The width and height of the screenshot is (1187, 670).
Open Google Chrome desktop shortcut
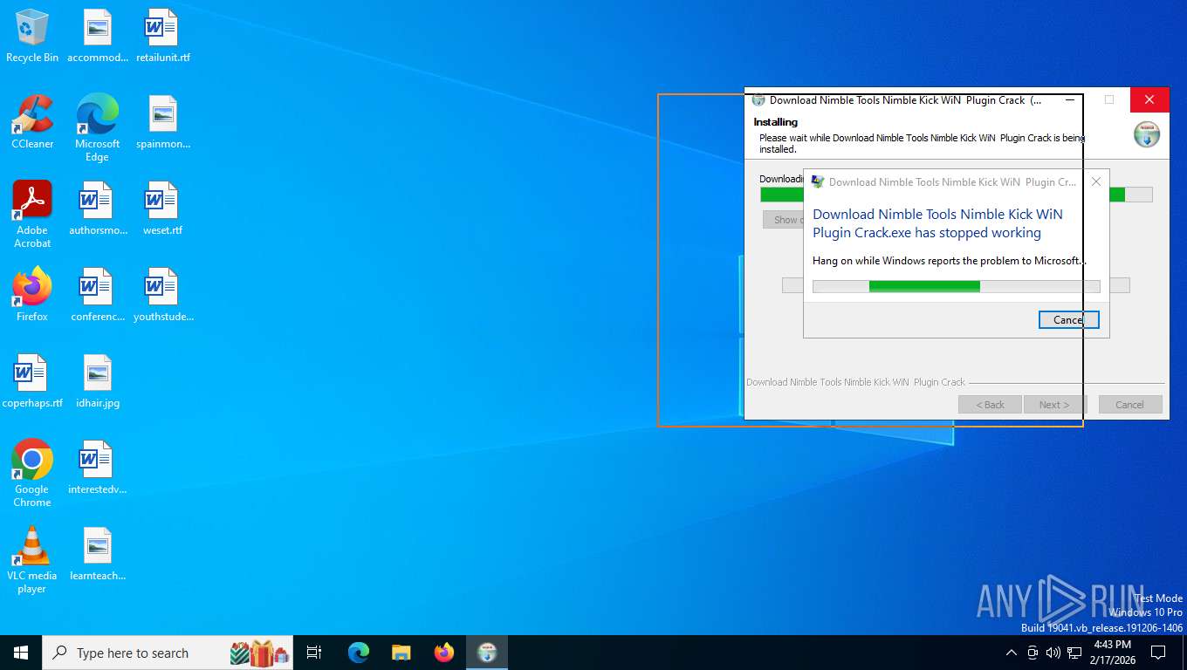point(32,473)
